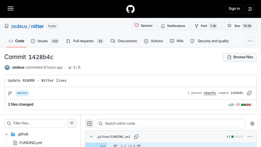Open Security and quality tab

(209, 41)
